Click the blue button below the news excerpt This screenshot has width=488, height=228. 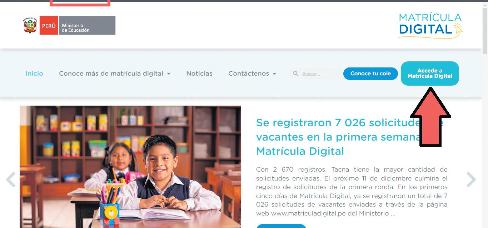coord(281,226)
